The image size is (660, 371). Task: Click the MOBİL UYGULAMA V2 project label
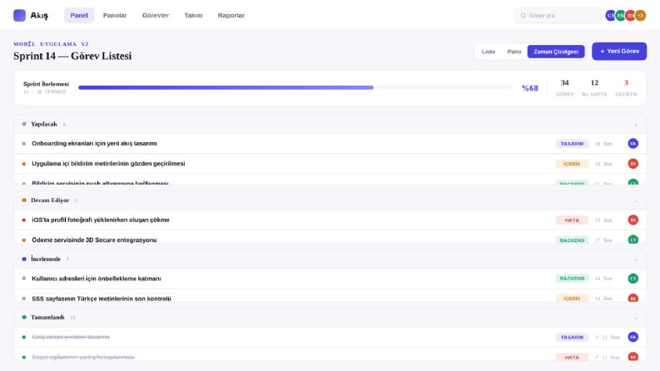(51, 44)
